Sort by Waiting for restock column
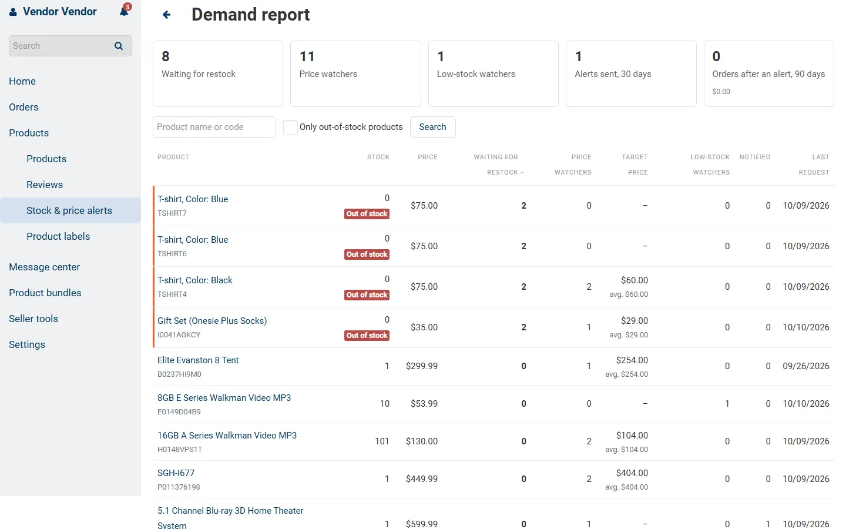The height and width of the screenshot is (529, 846). [x=499, y=165]
